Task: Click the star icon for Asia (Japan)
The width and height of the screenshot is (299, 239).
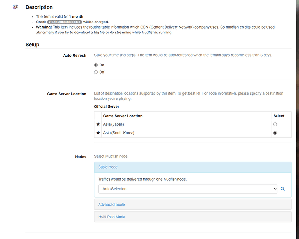Action: 98,124
